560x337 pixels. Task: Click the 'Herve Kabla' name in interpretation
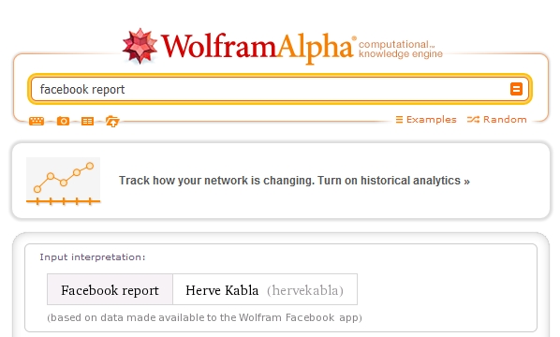point(222,290)
